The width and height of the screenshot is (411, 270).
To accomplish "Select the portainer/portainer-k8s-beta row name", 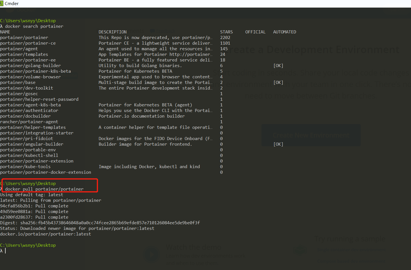I will [x=35, y=71].
